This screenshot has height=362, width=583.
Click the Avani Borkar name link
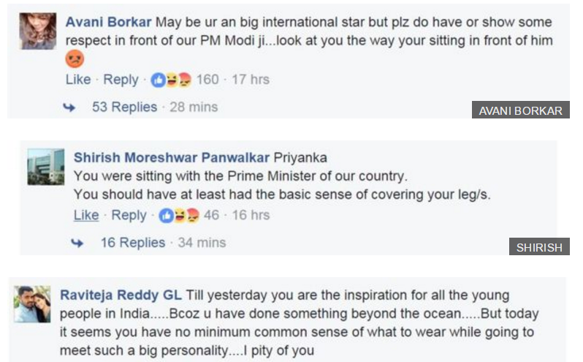click(x=109, y=22)
